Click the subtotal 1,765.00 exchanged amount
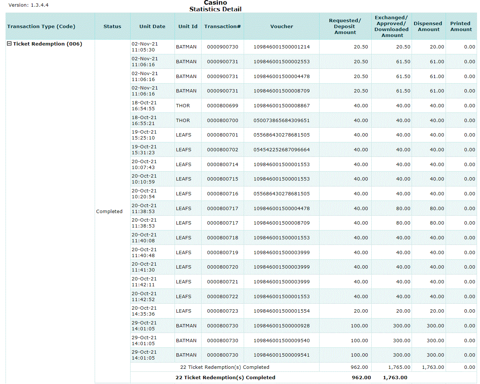Image resolution: width=480 pixels, height=384 pixels. 399,367
